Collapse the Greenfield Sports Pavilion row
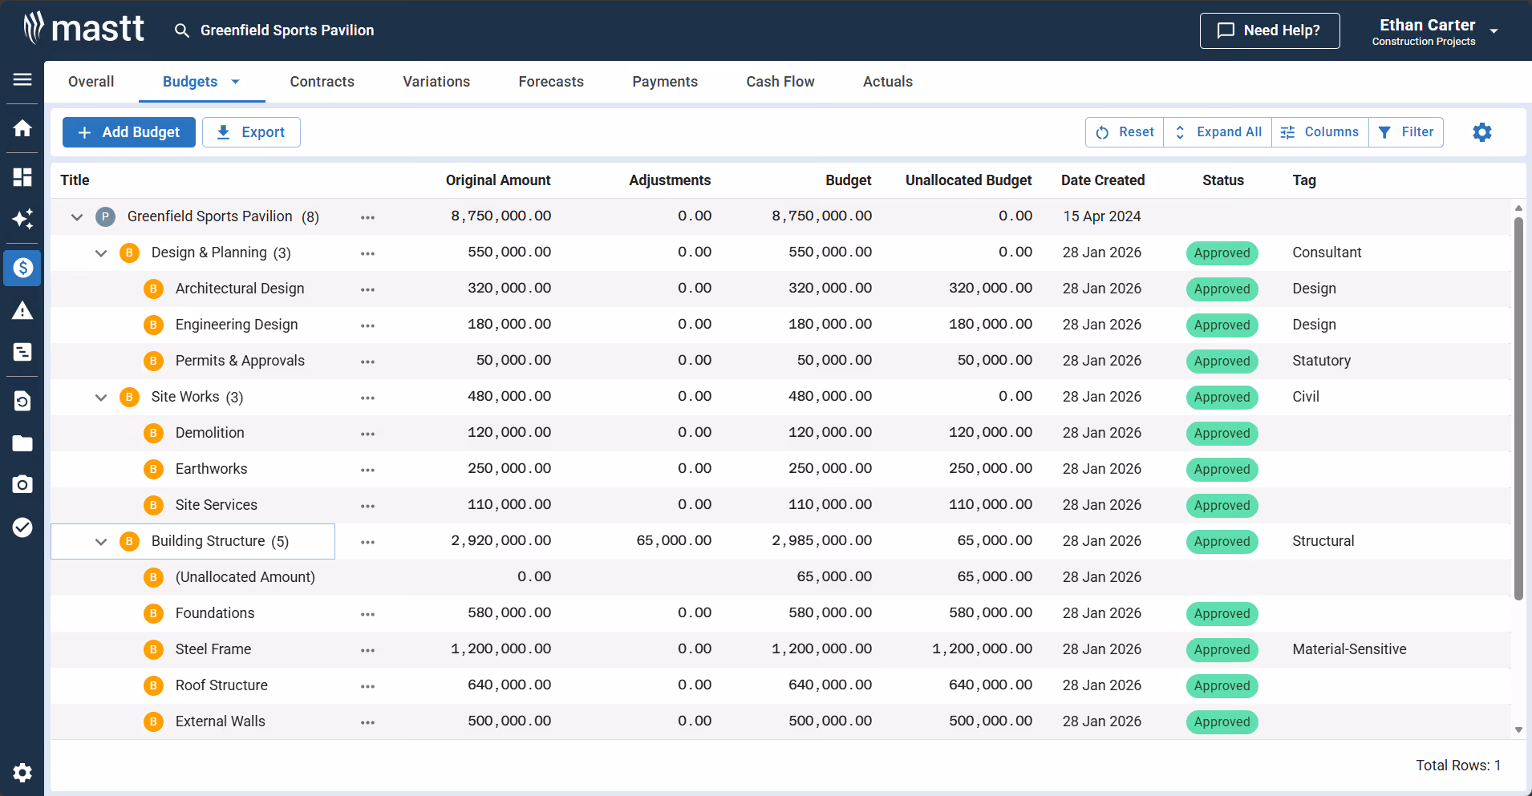 coord(76,216)
